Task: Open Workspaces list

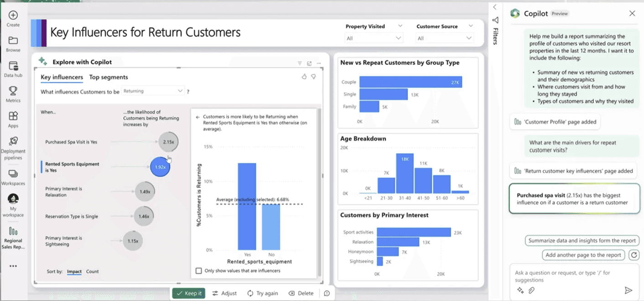Action: pos(13,178)
